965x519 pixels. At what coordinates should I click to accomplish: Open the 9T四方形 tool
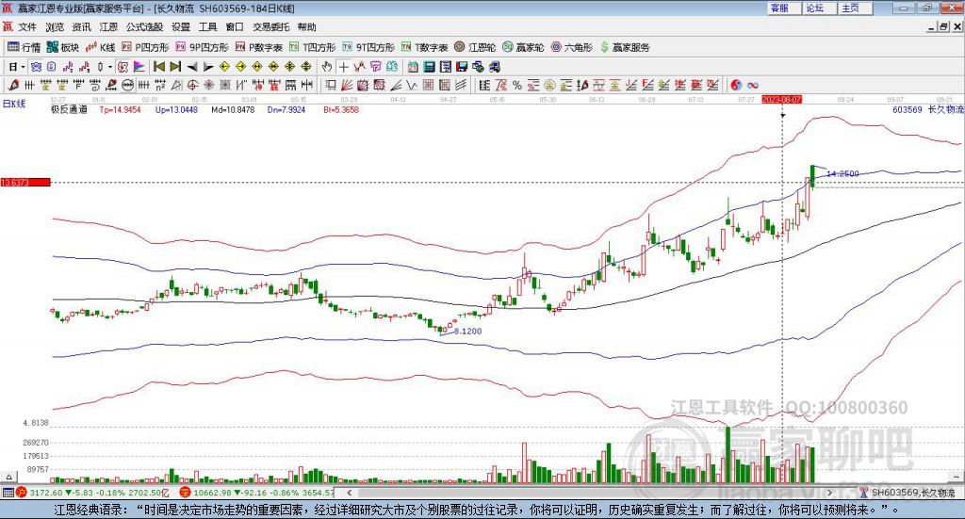[368, 47]
